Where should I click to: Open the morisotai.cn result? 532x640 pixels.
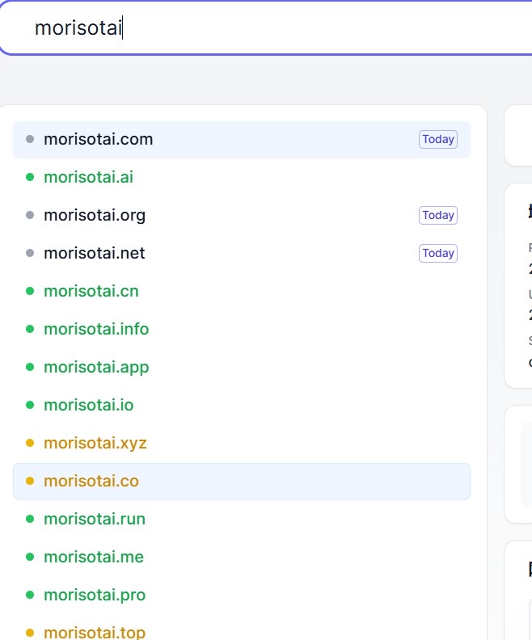(91, 292)
